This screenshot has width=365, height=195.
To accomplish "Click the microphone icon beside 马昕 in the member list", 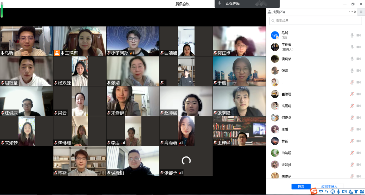I will click(x=352, y=35).
